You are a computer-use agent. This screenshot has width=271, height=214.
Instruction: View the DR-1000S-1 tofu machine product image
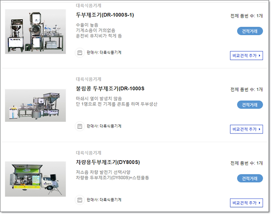(35, 32)
